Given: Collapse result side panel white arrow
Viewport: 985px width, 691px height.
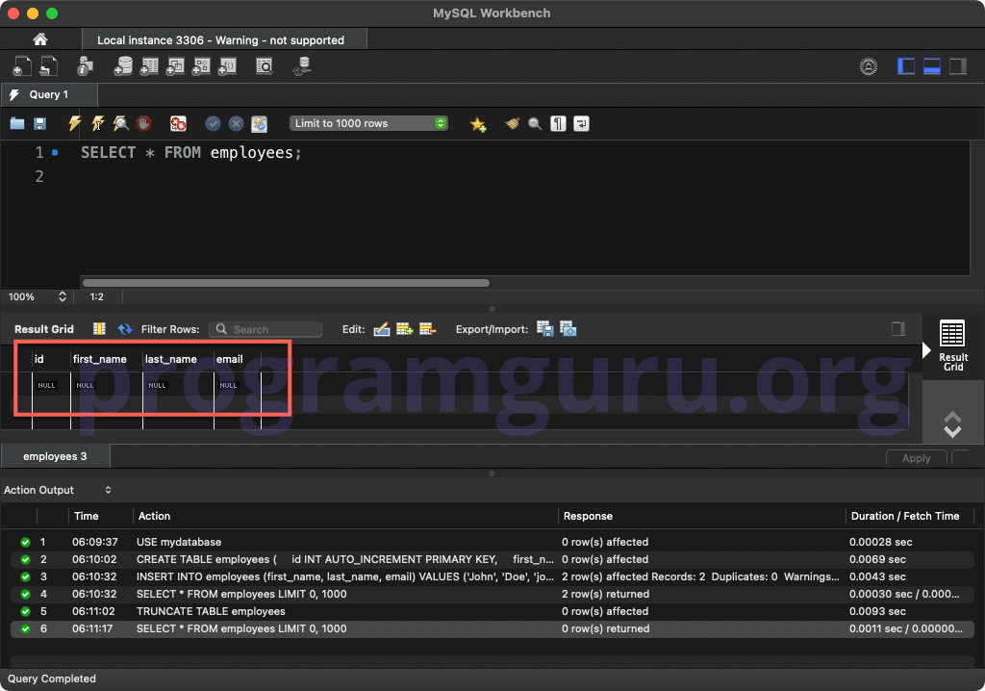Looking at the screenshot, I should pyautogui.click(x=926, y=350).
